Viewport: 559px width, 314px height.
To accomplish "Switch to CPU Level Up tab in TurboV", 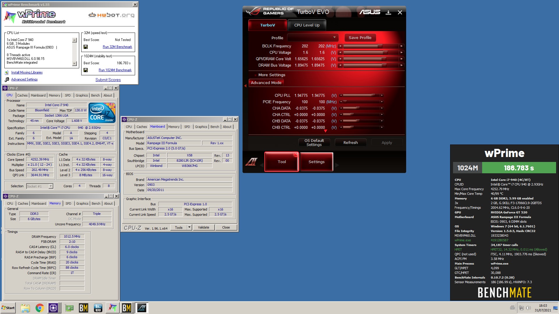I will click(307, 25).
